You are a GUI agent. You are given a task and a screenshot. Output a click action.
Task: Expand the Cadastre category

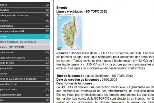(x=25, y=21)
